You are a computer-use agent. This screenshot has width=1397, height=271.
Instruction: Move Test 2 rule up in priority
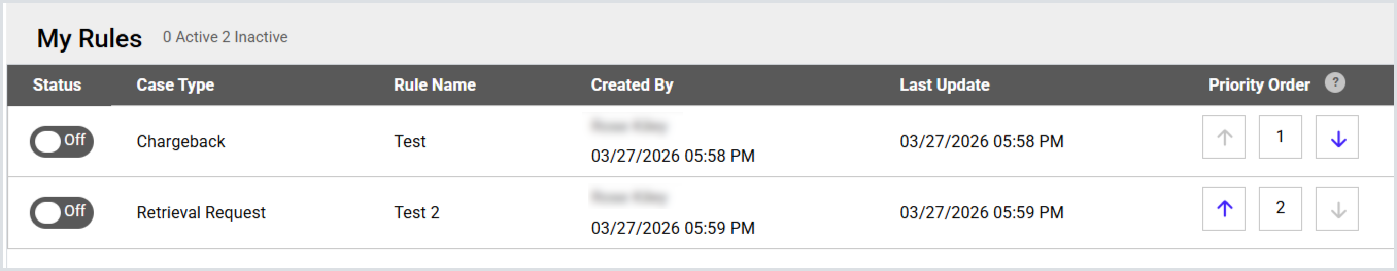coord(1223,209)
